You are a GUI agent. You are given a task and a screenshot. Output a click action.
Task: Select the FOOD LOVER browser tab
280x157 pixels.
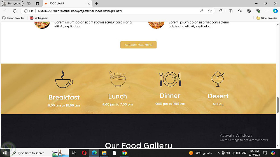click(x=67, y=3)
